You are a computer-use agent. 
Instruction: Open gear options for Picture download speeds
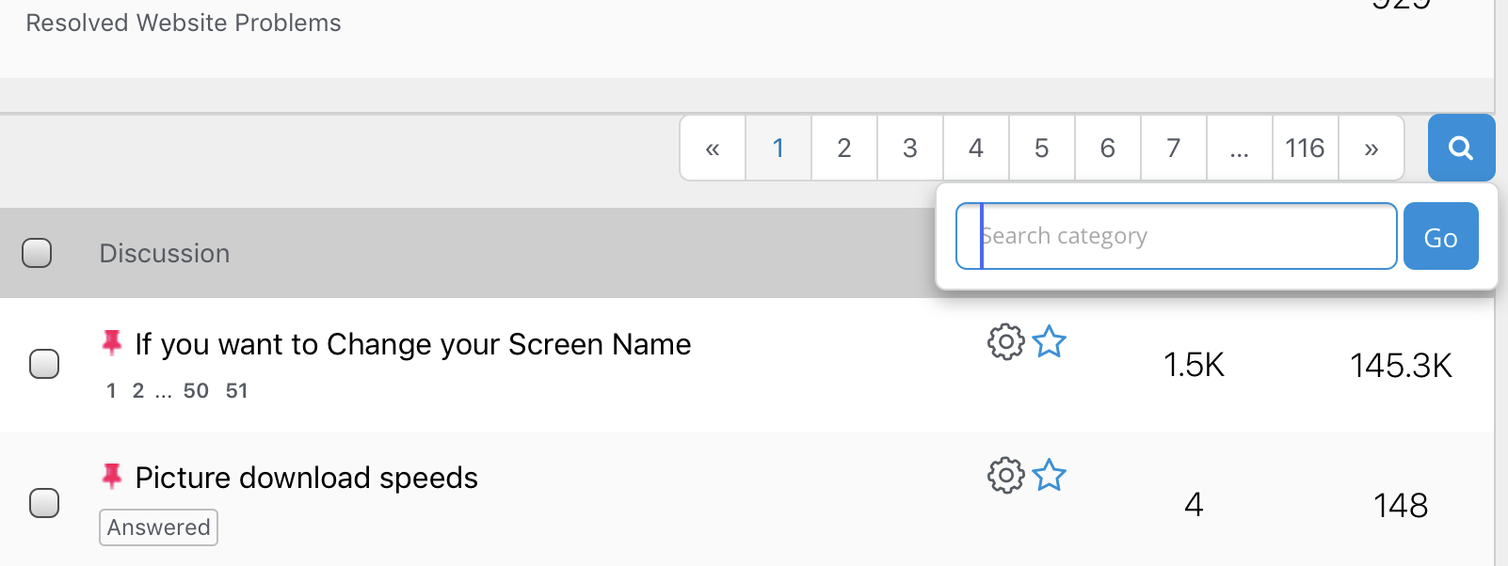(x=1005, y=476)
